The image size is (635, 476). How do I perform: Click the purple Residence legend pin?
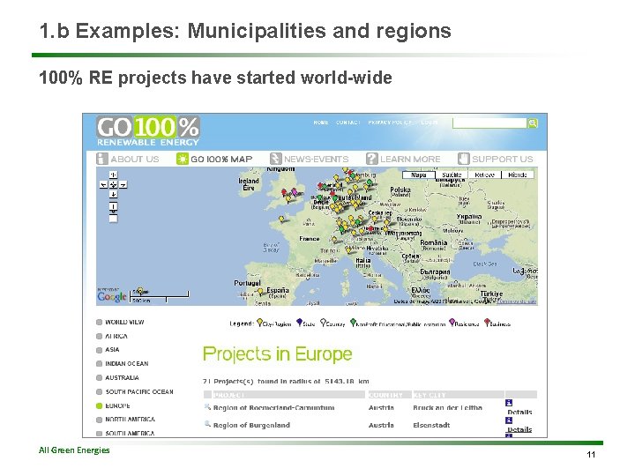click(x=452, y=323)
